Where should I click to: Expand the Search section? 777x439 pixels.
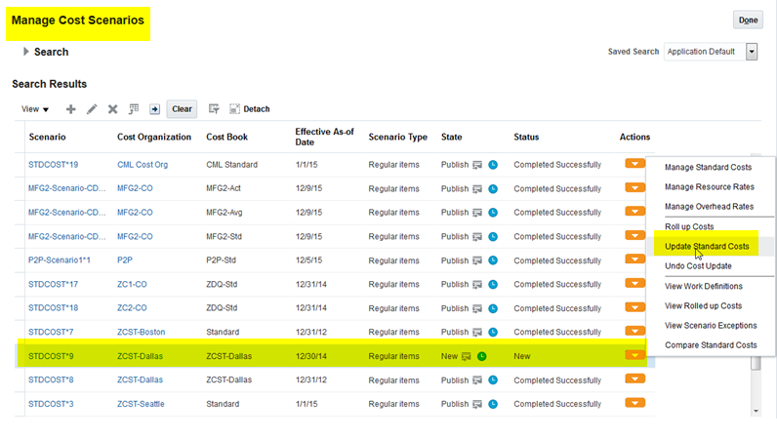click(x=26, y=52)
